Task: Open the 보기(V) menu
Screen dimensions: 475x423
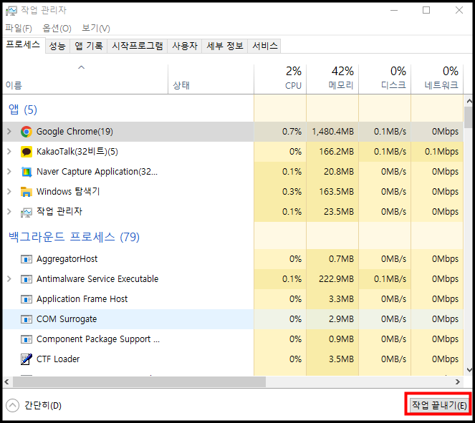Action: (x=96, y=29)
